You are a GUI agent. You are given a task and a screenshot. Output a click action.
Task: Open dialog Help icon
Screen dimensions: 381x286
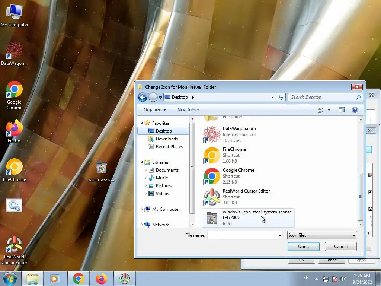[355, 110]
